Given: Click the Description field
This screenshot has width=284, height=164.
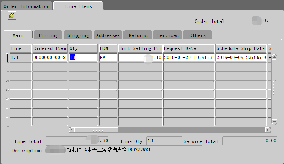Looking at the screenshot, I should [125, 150].
